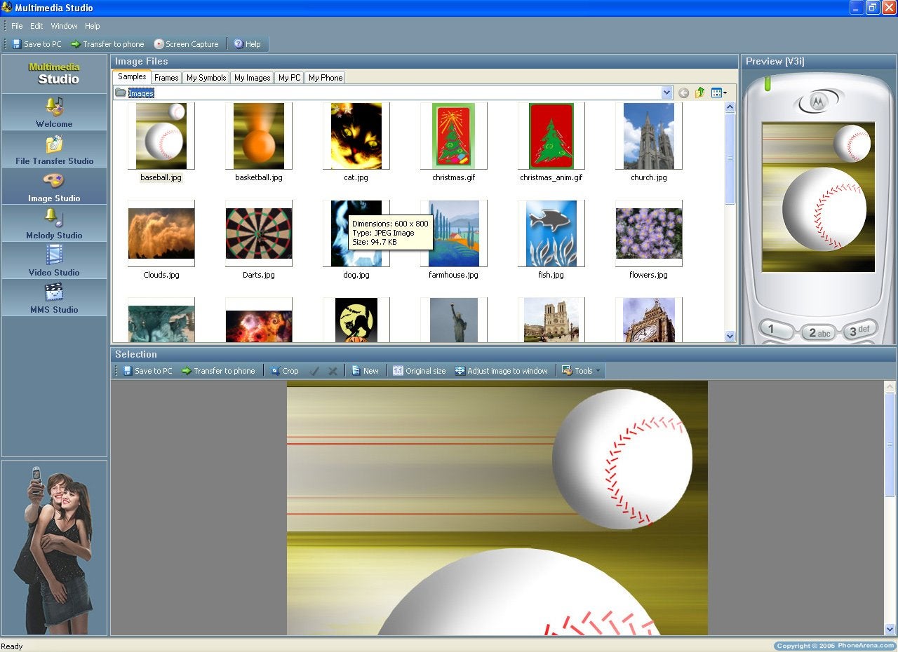The height and width of the screenshot is (652, 898).
Task: Go up one folder level
Action: coord(699,93)
